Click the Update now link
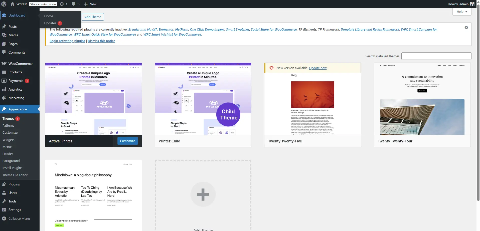The height and width of the screenshot is (231, 480). (x=318, y=68)
